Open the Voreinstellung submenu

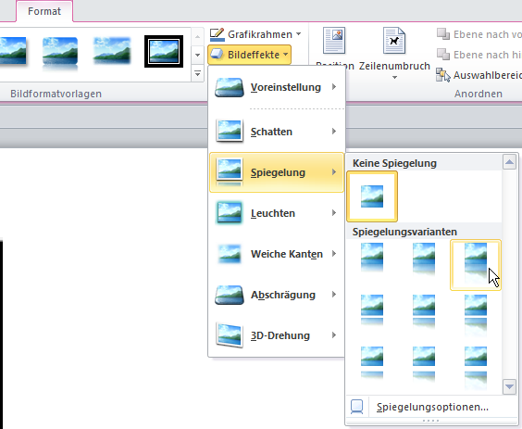pyautogui.click(x=277, y=87)
